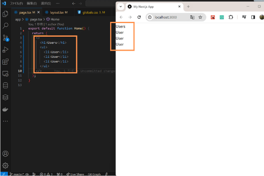Open the 編集(E) menu
This screenshot has width=264, height=176.
(32, 3)
